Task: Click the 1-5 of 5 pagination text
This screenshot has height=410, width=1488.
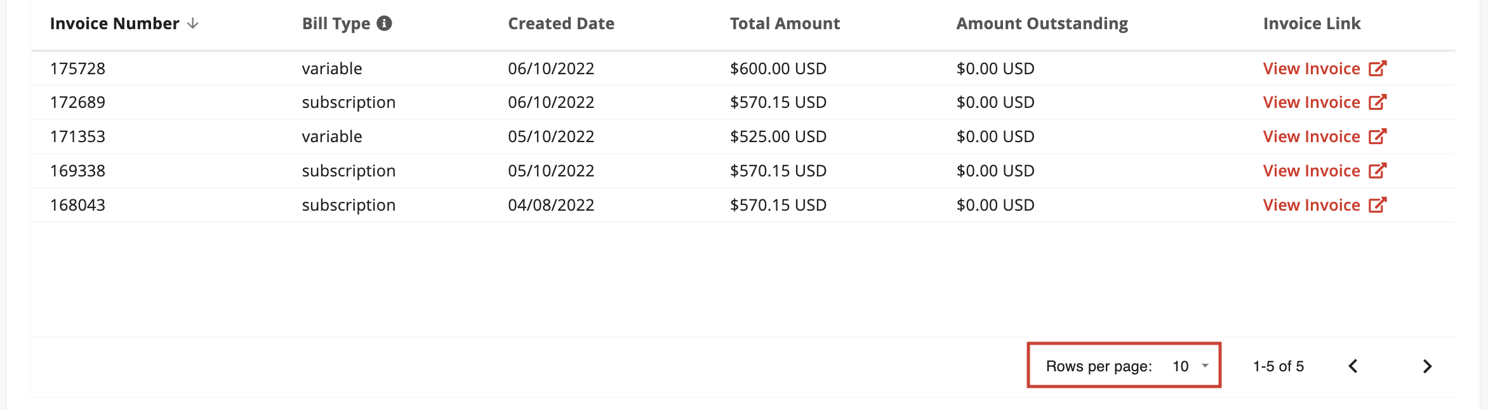Action: 1279,366
